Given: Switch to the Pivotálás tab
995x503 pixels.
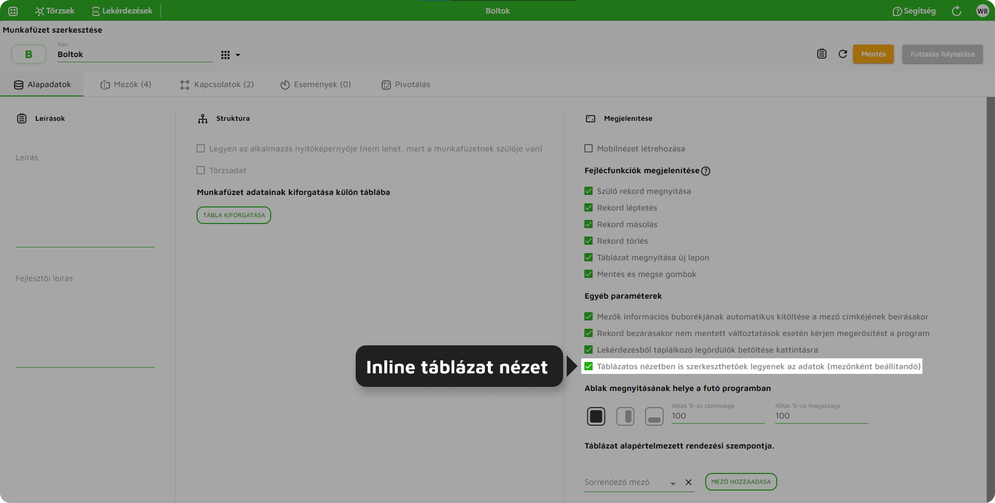Looking at the screenshot, I should 405,85.
